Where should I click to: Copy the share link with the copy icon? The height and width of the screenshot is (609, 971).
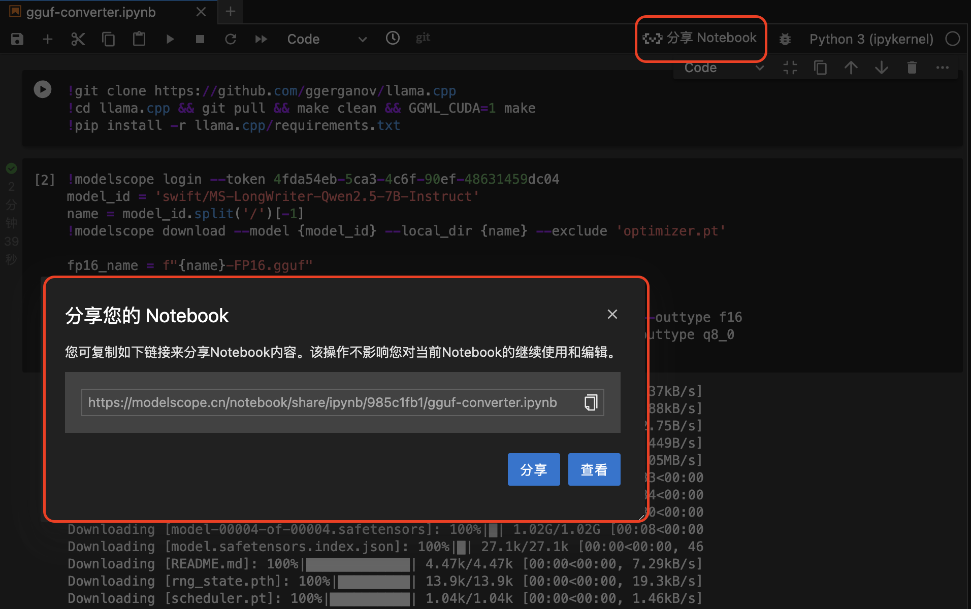pos(591,402)
